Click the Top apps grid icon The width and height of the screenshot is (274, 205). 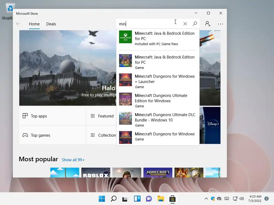[25, 116]
